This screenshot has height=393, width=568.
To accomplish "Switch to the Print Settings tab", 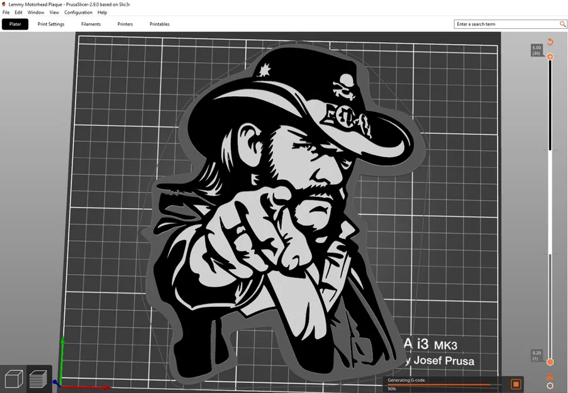I will point(50,24).
